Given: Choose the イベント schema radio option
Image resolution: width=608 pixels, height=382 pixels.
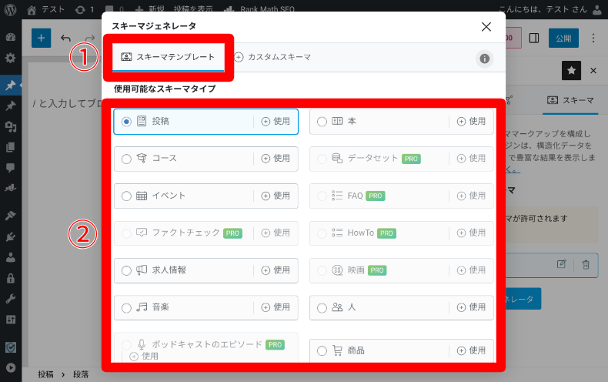Looking at the screenshot, I should [126, 196].
